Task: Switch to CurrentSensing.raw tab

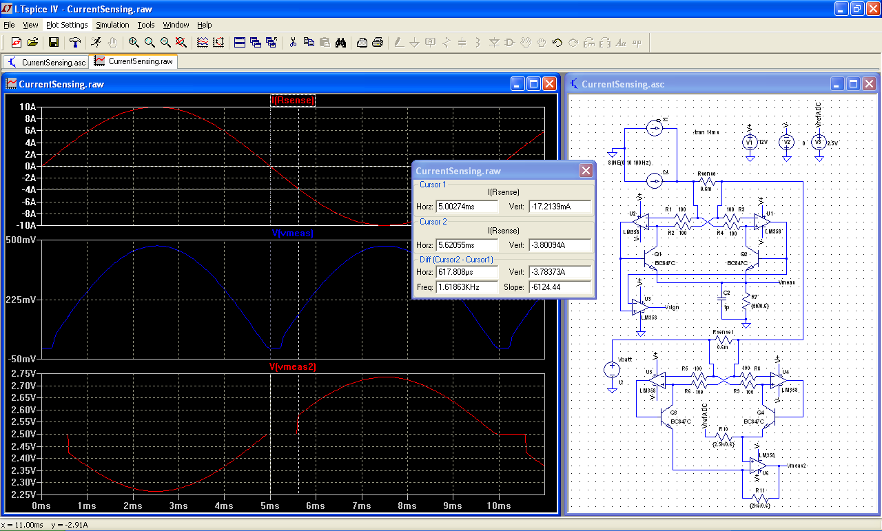Action: coord(134,61)
